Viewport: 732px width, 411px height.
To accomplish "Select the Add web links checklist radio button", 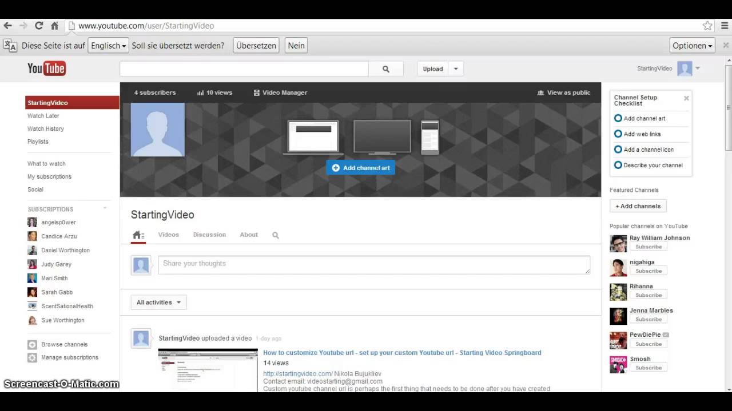I will [x=618, y=134].
